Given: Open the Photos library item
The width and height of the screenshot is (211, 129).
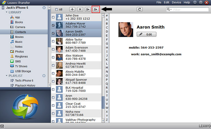Looking at the screenshot, I should 19,51.
